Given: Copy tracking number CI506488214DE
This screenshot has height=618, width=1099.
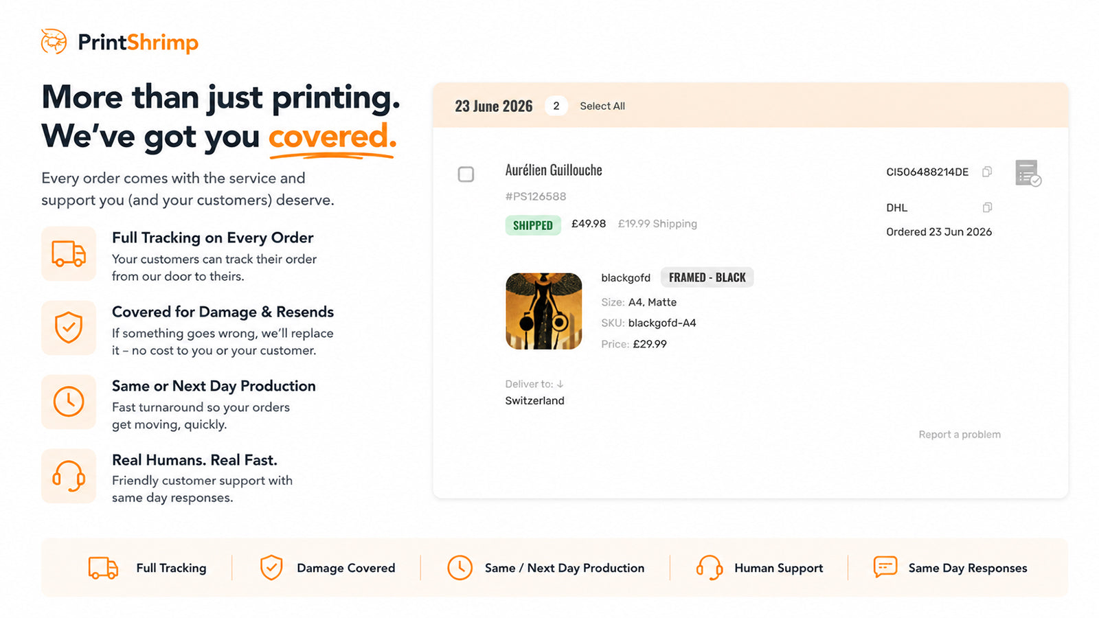Looking at the screenshot, I should tap(987, 172).
